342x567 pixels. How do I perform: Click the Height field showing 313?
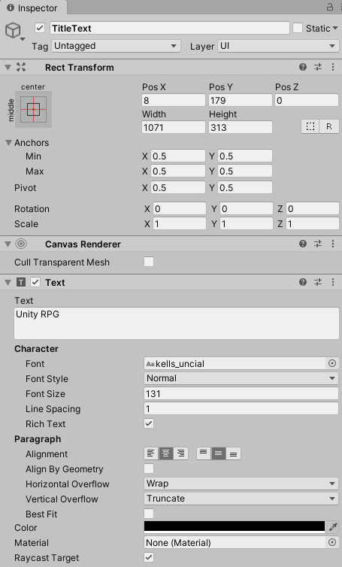pos(241,127)
